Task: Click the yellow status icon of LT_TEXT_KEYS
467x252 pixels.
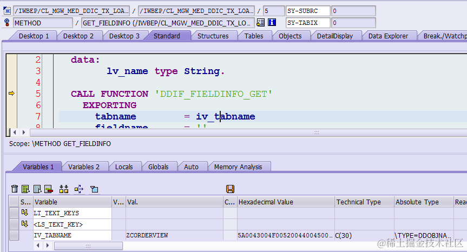Action: [25, 213]
